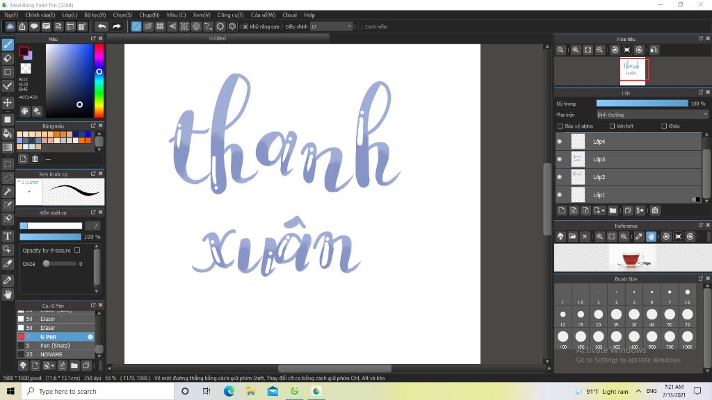Choose NONAME brush in list

pos(56,354)
